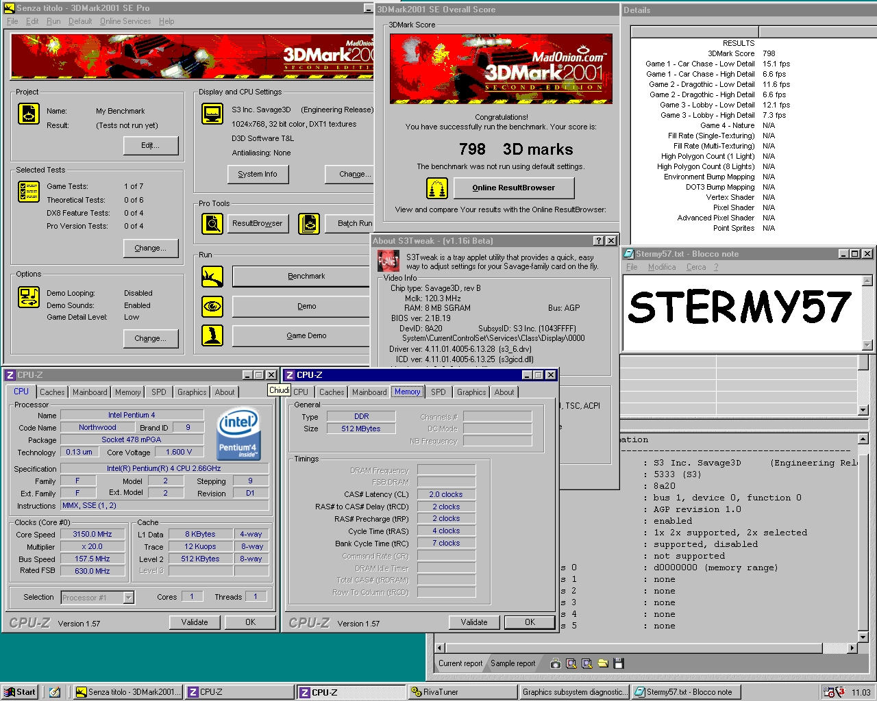Screen dimensions: 877x701
Task: Click the help question mark button in About S3Tweak
Action: coord(599,241)
